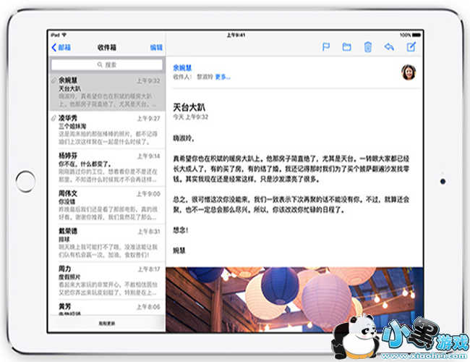Image resolution: width=470 pixels, height=362 pixels.
Task: Open 周力 email 度假照片
Action: (x=107, y=281)
